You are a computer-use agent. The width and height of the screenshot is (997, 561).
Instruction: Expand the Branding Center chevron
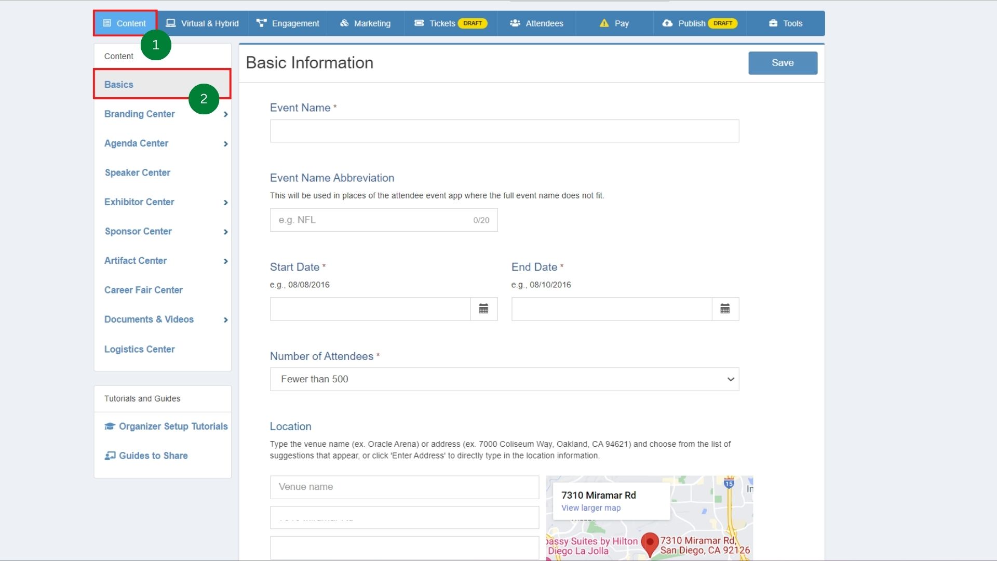[x=225, y=114]
